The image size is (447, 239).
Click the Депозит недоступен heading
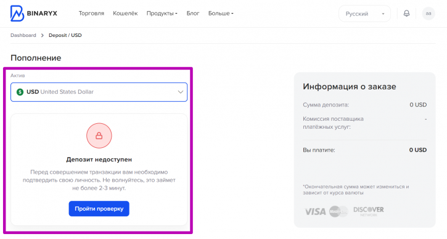coord(99,160)
